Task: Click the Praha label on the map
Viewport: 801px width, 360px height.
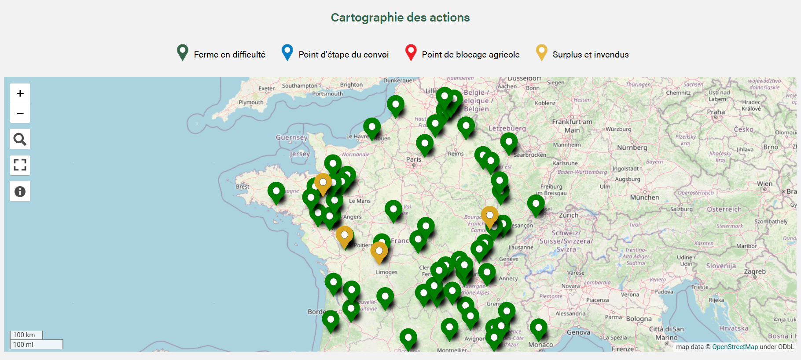Action: 716,112
